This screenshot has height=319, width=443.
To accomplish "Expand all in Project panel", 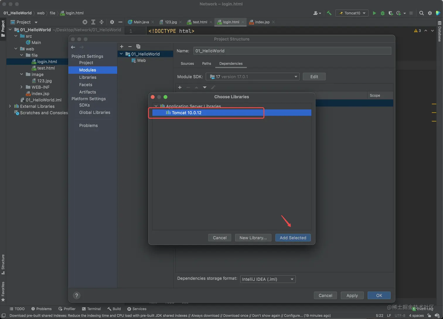I will point(93,22).
